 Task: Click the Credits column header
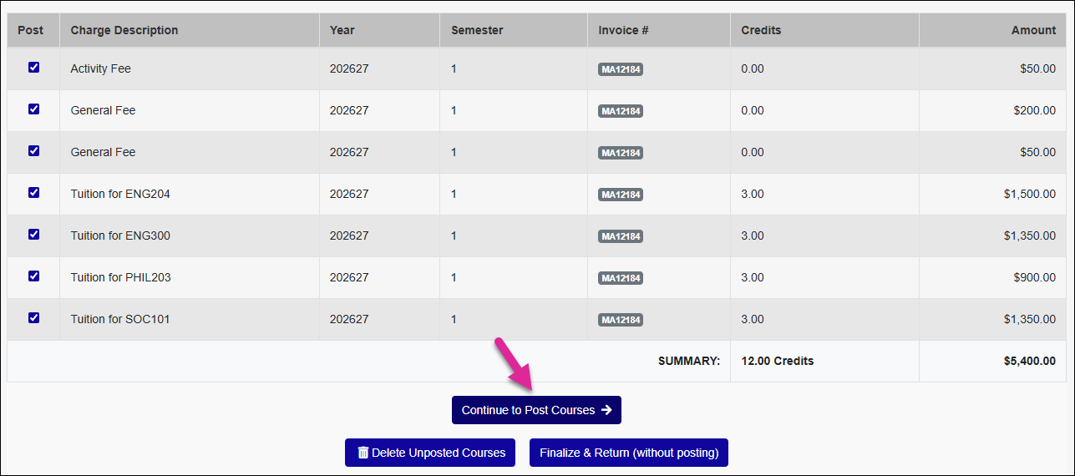click(x=761, y=30)
